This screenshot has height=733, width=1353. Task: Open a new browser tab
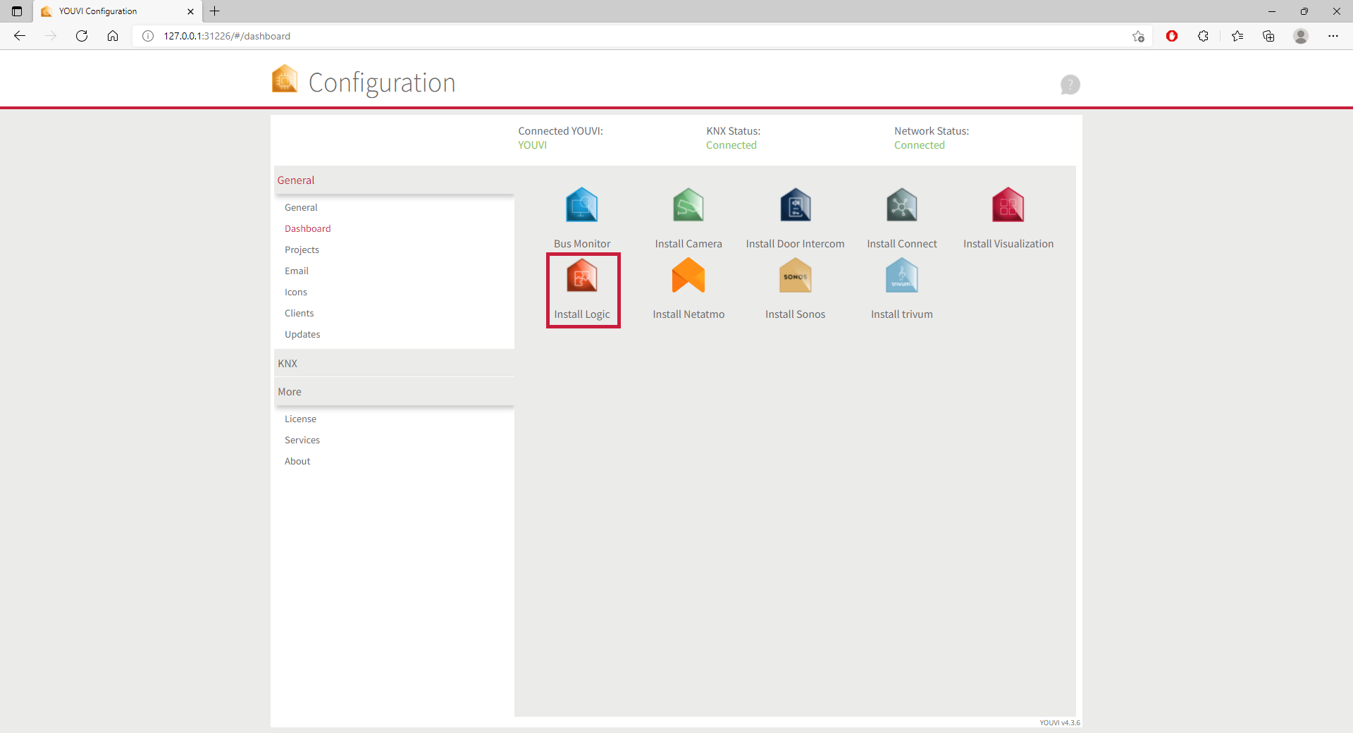(x=215, y=11)
